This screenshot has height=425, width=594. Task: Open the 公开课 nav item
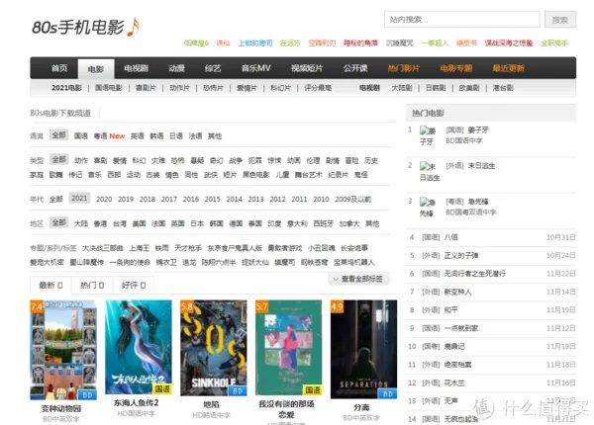pos(355,68)
